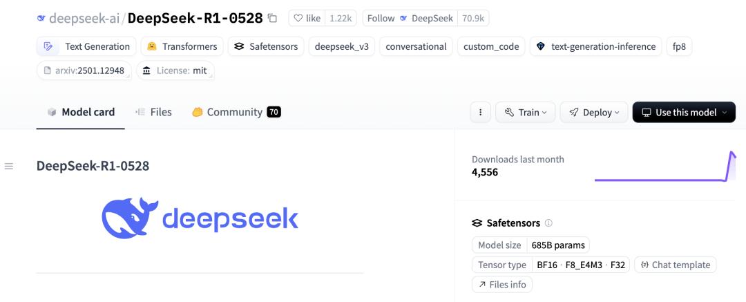Expand the Deploy dropdown
Image resolution: width=746 pixels, height=302 pixels.
click(x=593, y=112)
